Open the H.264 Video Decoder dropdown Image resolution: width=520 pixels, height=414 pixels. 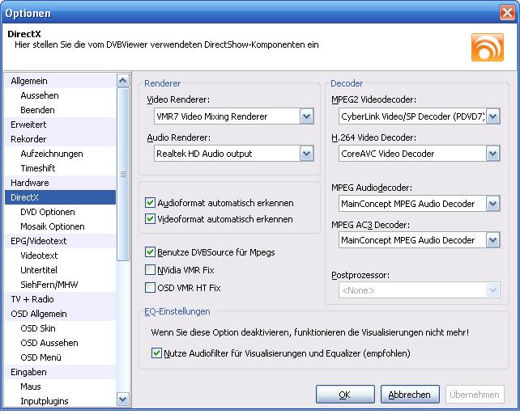[x=492, y=154]
